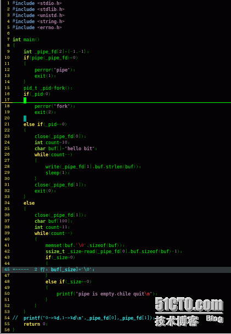Click the '#include <stdio.h>' line

[x=37, y=3]
